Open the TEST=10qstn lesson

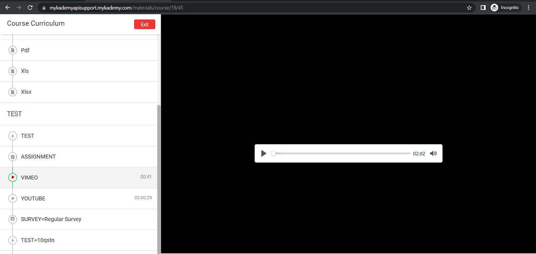point(38,240)
